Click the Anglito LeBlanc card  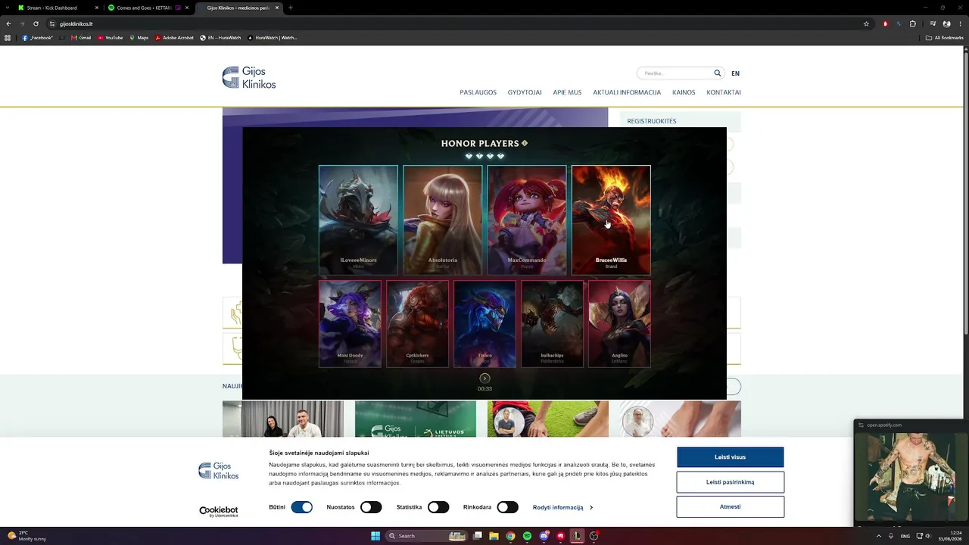619,324
